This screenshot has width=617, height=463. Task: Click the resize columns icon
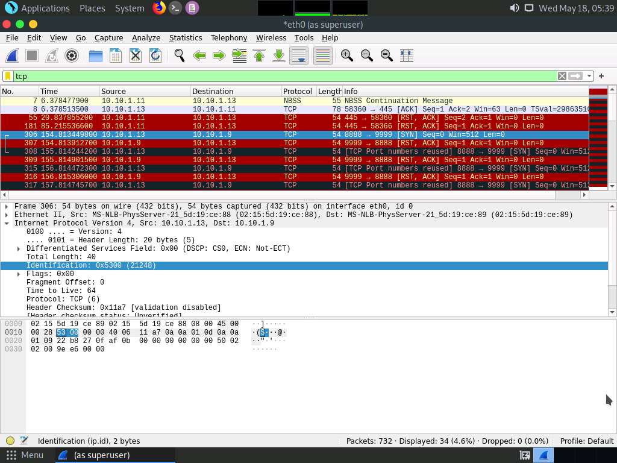click(x=407, y=55)
